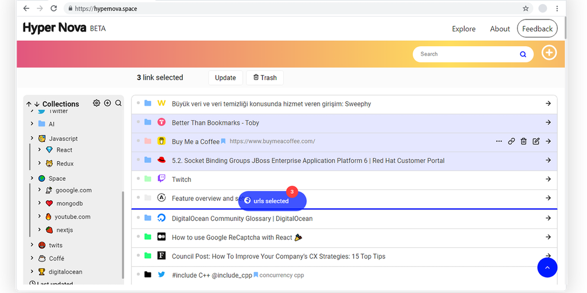Viewport: 587px width, 293px height.
Task: Click the Trash button for selected links
Action: (x=265, y=78)
